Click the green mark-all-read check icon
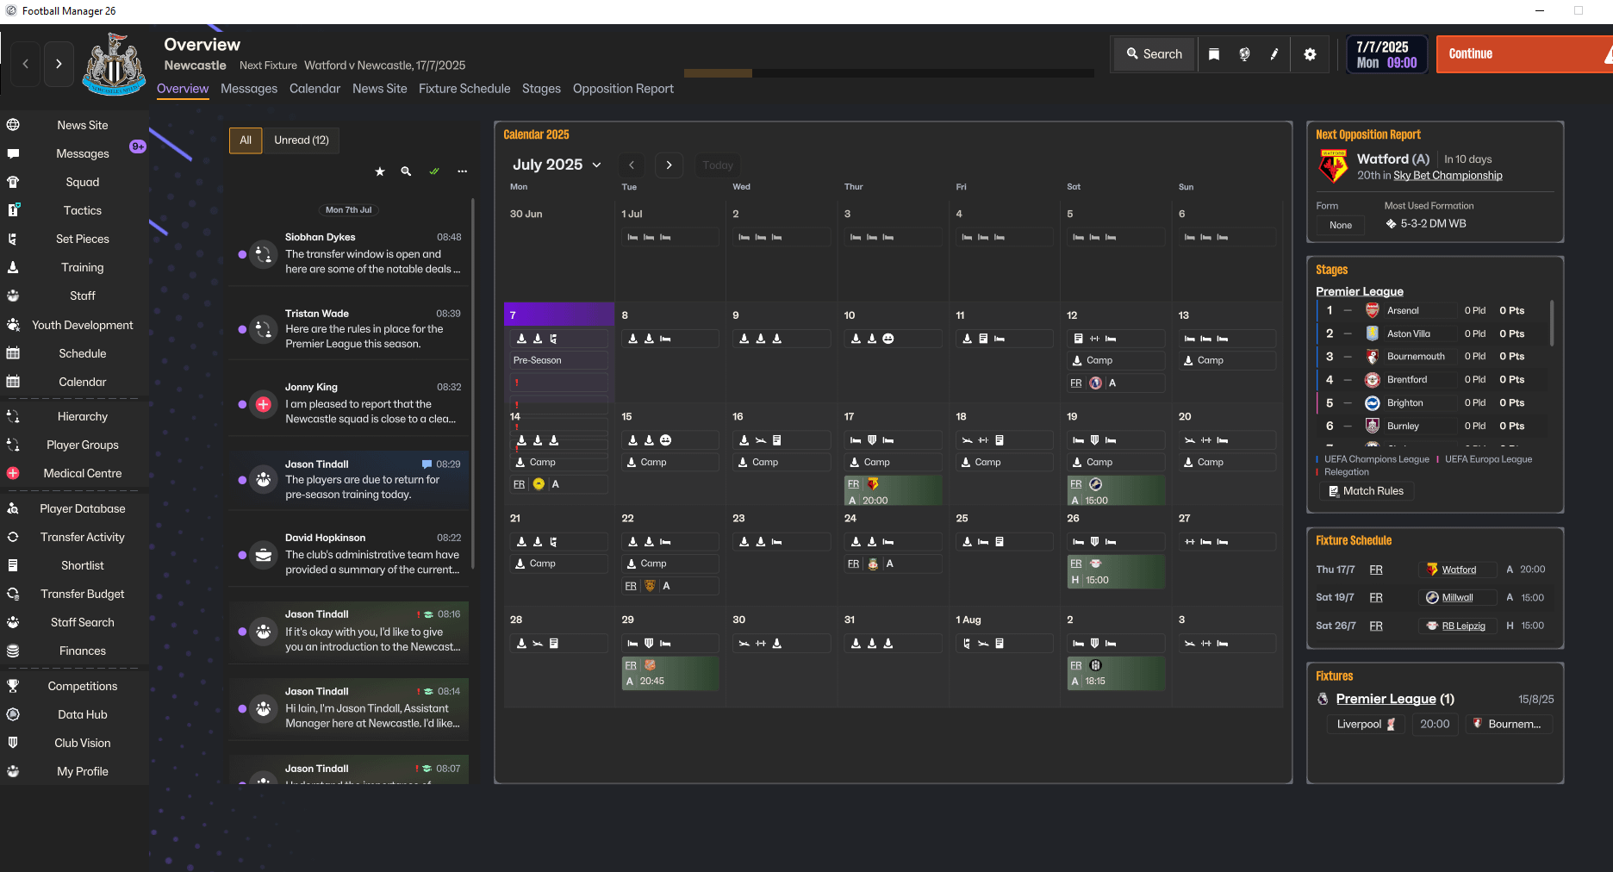Viewport: 1613px width, 872px height. pyautogui.click(x=434, y=171)
